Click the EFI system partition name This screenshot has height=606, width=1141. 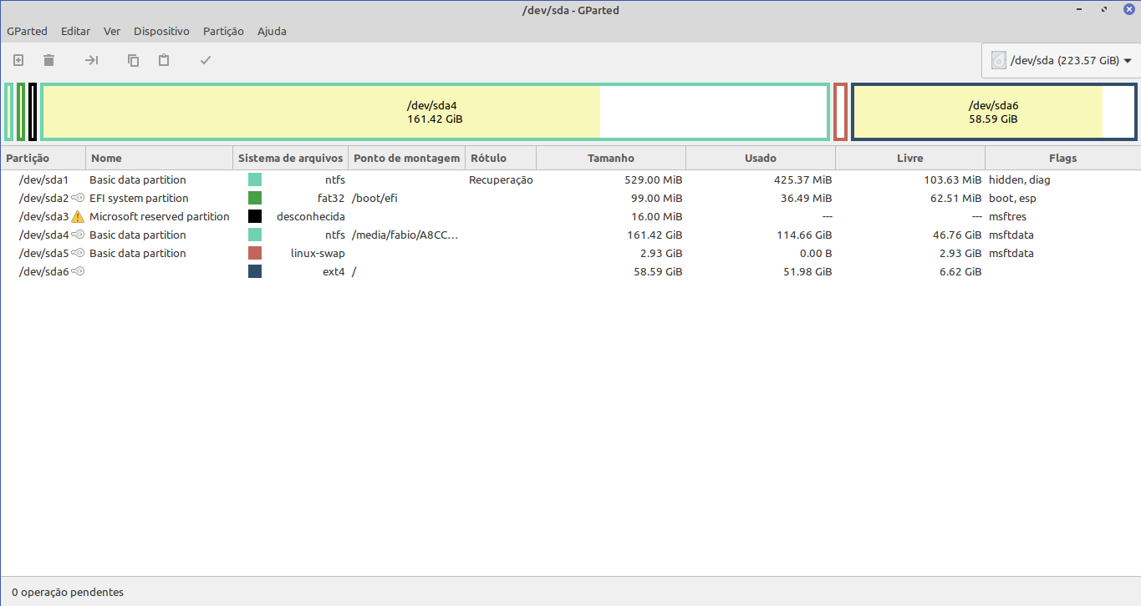coord(139,198)
